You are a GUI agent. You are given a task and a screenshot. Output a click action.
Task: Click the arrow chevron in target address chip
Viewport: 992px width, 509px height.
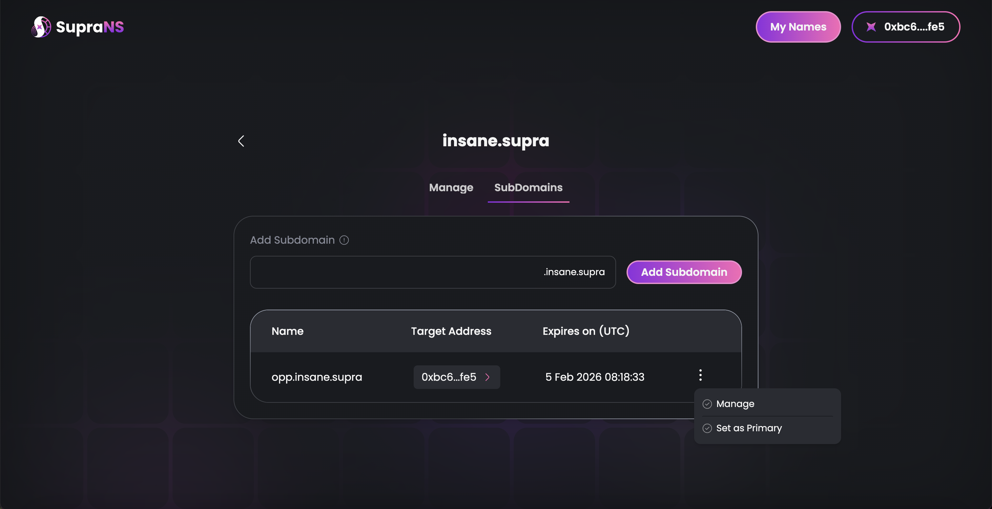[487, 377]
